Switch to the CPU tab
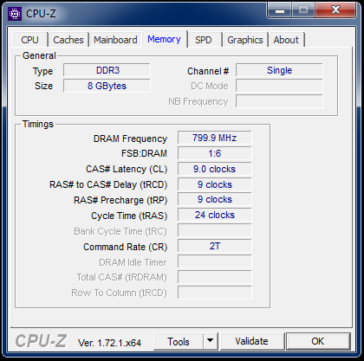The image size is (364, 361). pyautogui.click(x=30, y=40)
